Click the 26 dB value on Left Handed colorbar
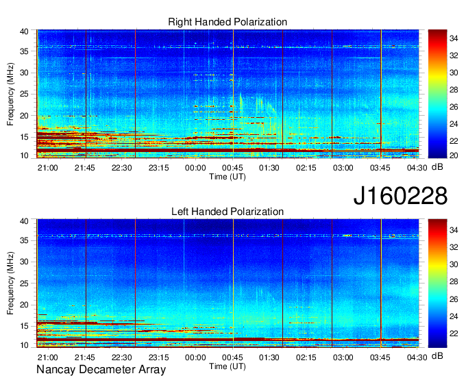Screen dimensions: 466x378 (454, 299)
